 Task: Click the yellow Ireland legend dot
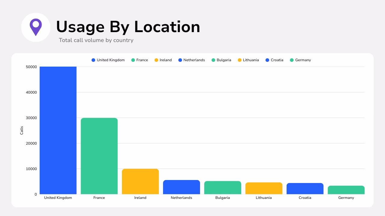[156, 60]
